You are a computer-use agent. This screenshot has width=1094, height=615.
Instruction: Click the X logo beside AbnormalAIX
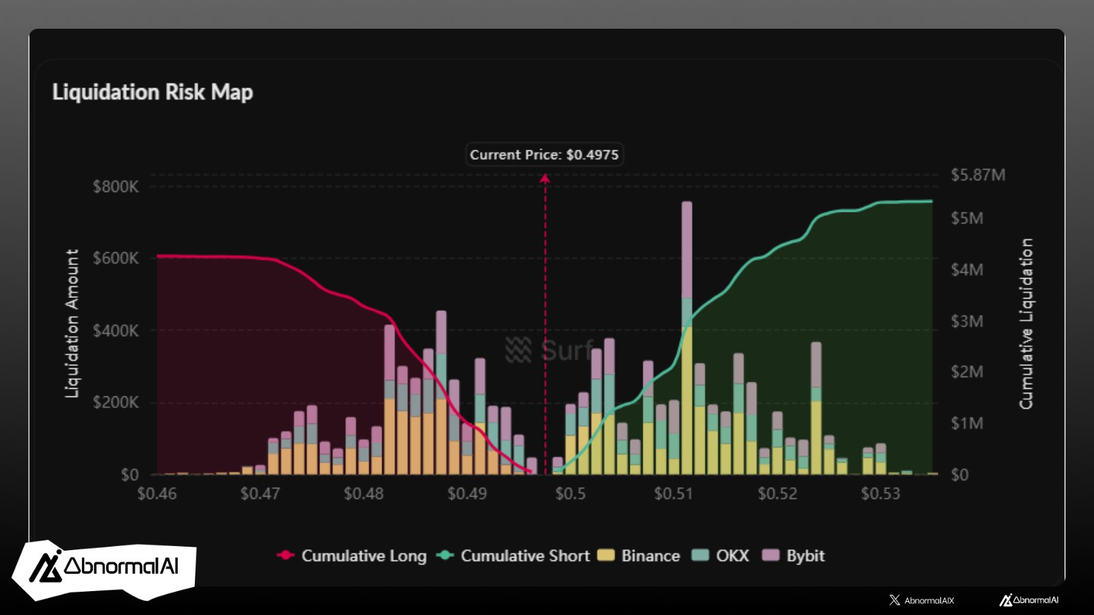point(894,600)
